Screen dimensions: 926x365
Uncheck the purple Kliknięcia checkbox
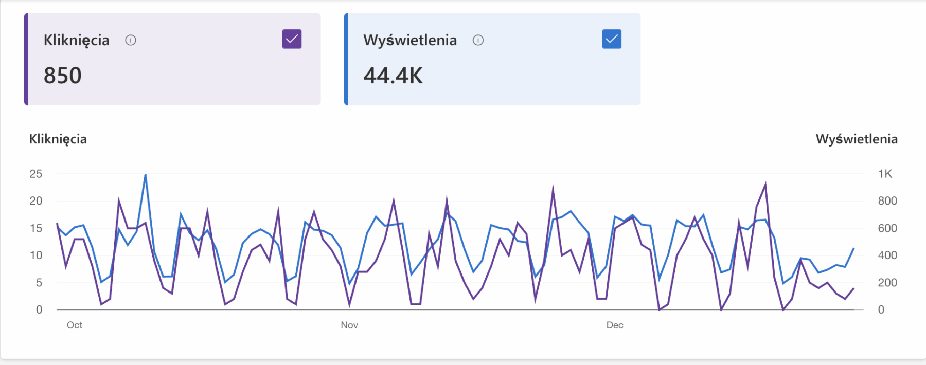coord(292,39)
